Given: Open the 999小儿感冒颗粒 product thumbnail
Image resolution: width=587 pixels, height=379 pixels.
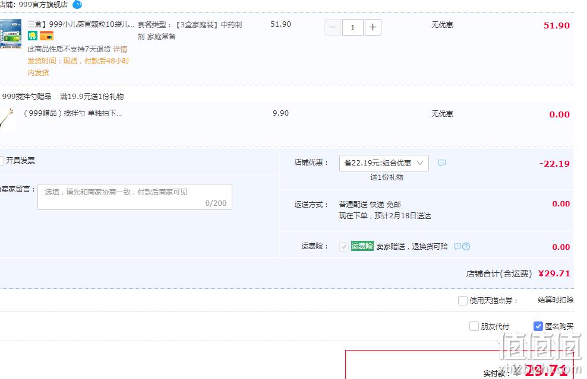Looking at the screenshot, I should 11,34.
